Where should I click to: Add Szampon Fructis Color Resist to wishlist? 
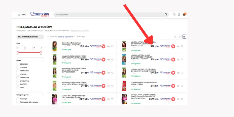(182, 86)
